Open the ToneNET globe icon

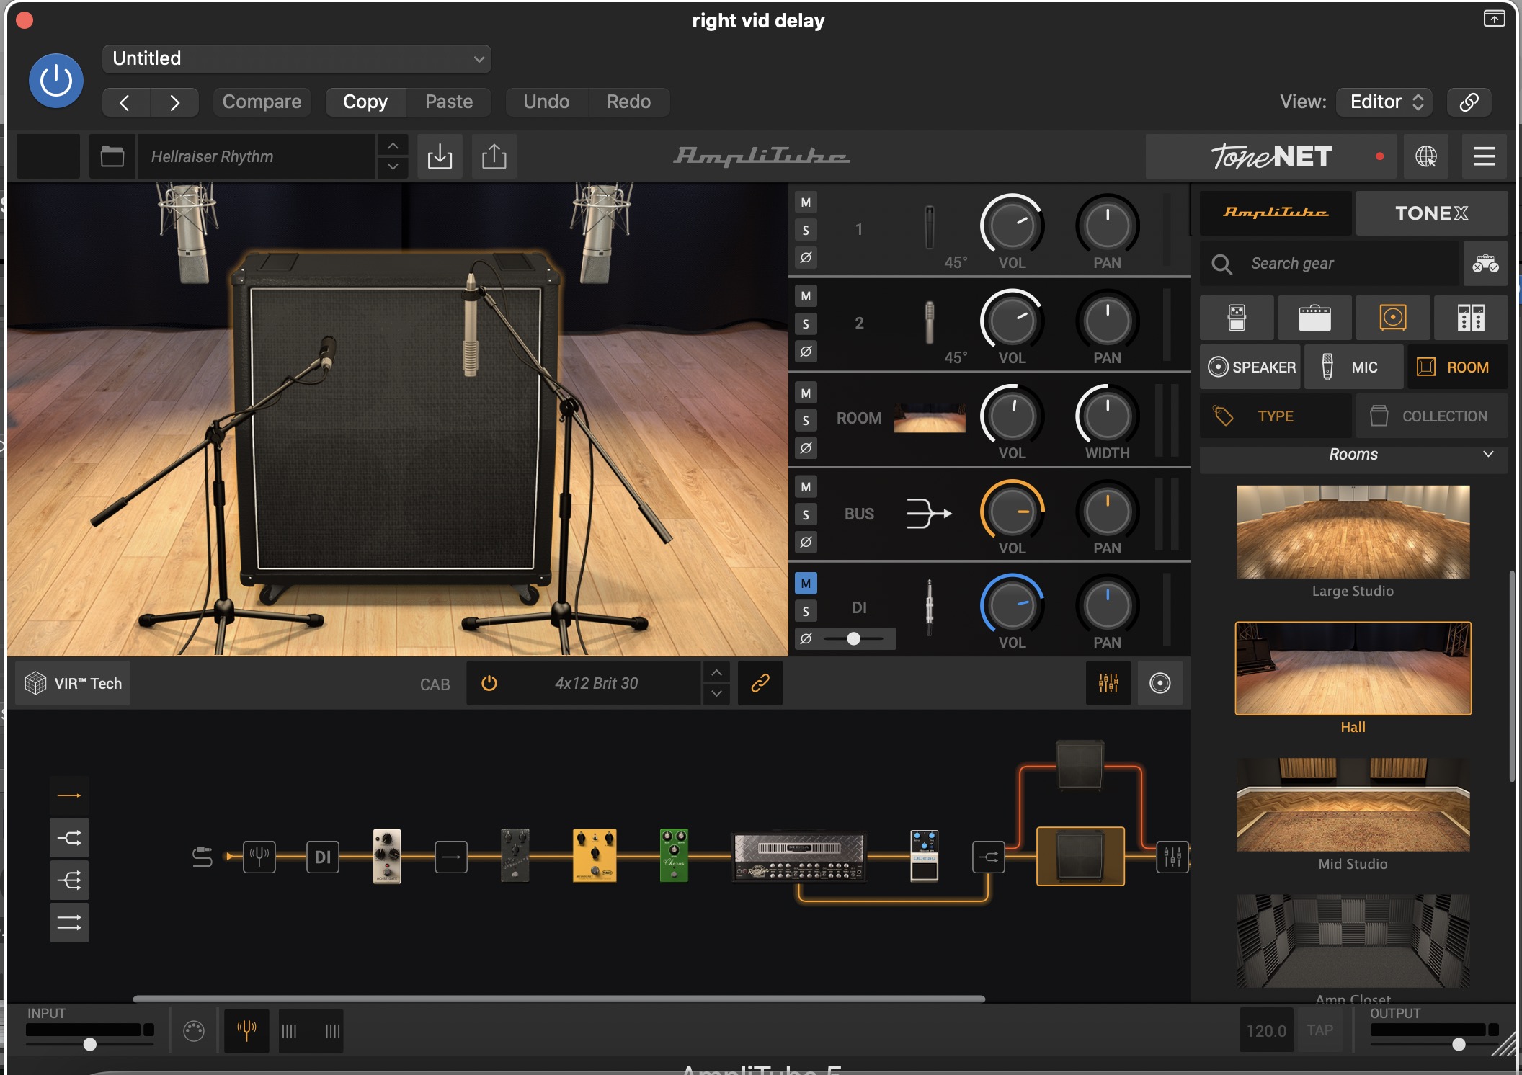coord(1425,156)
